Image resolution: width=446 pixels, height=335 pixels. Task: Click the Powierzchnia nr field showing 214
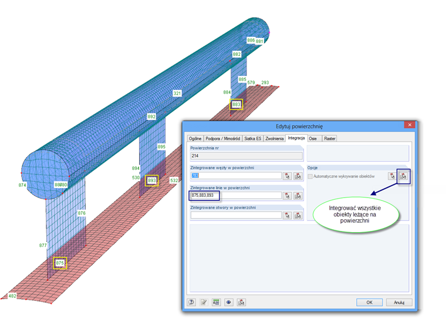(246, 156)
